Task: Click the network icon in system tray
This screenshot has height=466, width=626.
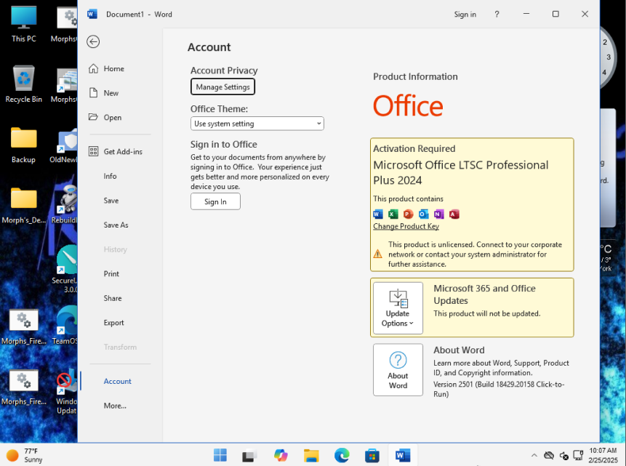Action: (578, 455)
